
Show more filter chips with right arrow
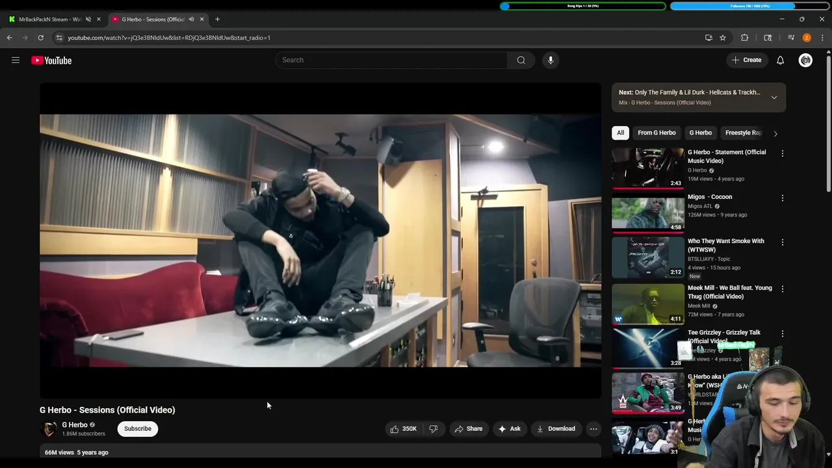[x=775, y=133]
